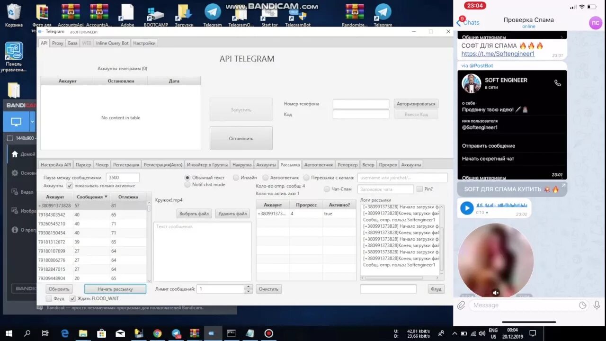
Task: Open File Explorer from taskbar
Action: coord(83,333)
